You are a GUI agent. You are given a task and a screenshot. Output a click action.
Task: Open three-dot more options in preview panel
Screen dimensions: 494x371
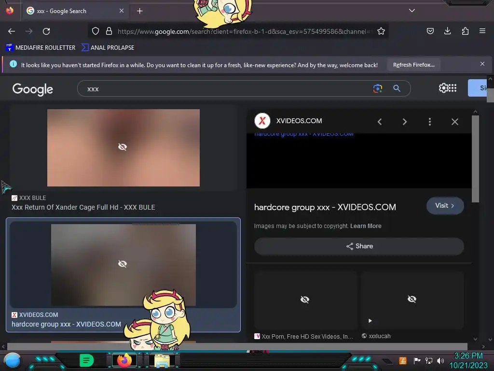coord(430,122)
